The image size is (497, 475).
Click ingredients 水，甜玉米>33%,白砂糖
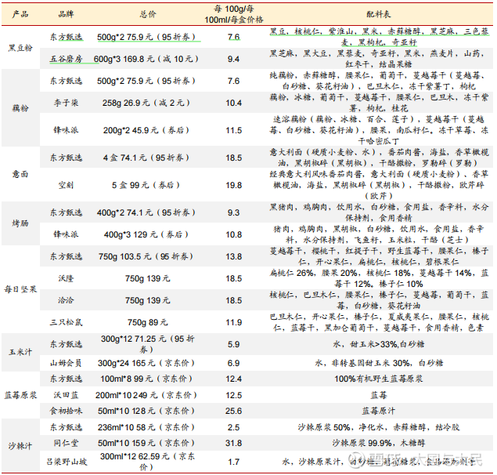click(379, 344)
